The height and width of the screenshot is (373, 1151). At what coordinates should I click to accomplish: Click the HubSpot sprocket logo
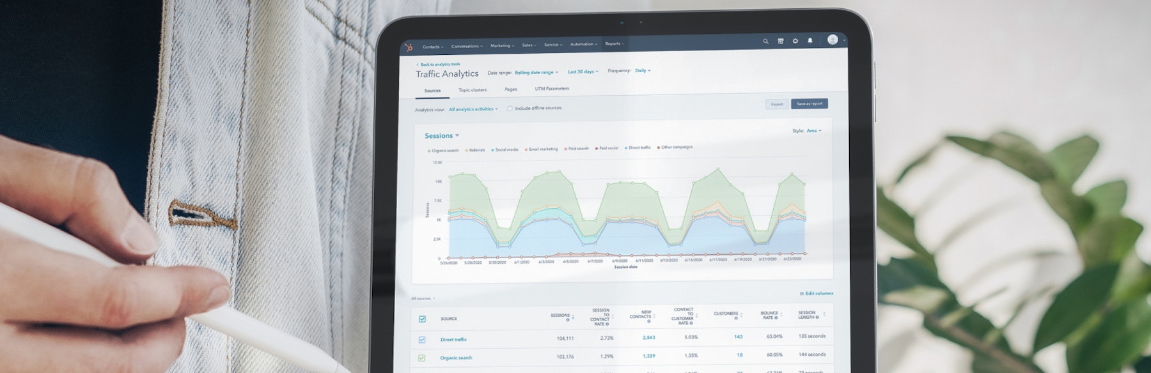point(409,47)
